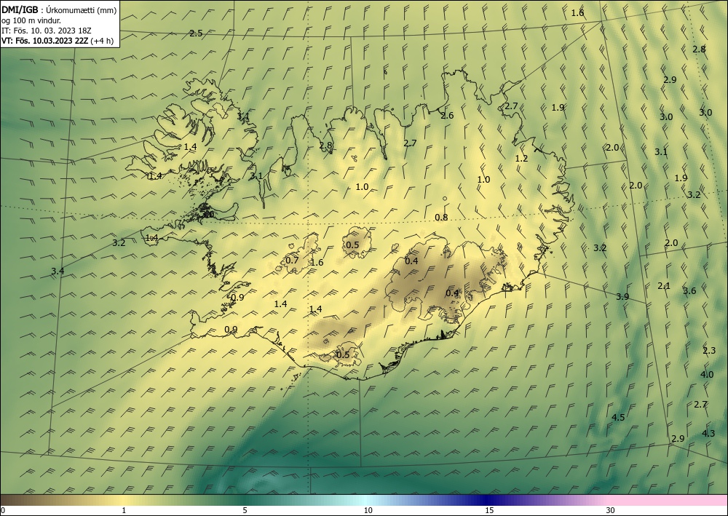Click the 2.5 precipitable water value
Viewport: 728px width, 516px height.
point(196,33)
